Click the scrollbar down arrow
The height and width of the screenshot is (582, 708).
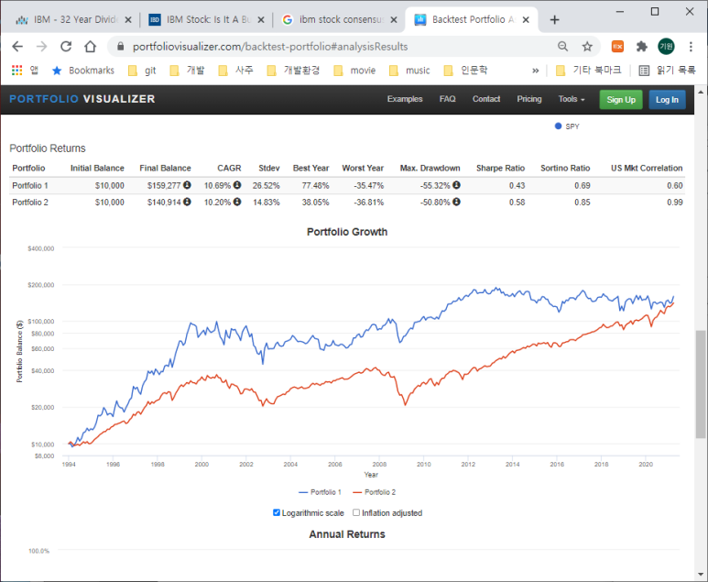(701, 575)
